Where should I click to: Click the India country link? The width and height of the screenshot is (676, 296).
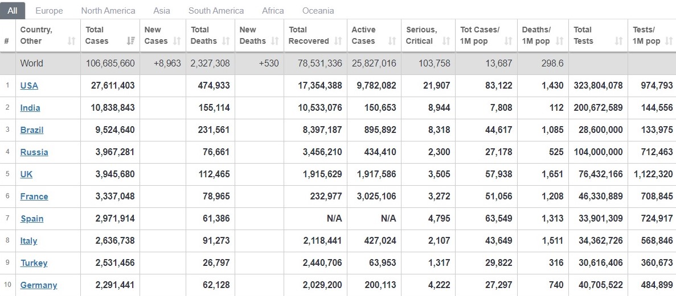click(30, 108)
